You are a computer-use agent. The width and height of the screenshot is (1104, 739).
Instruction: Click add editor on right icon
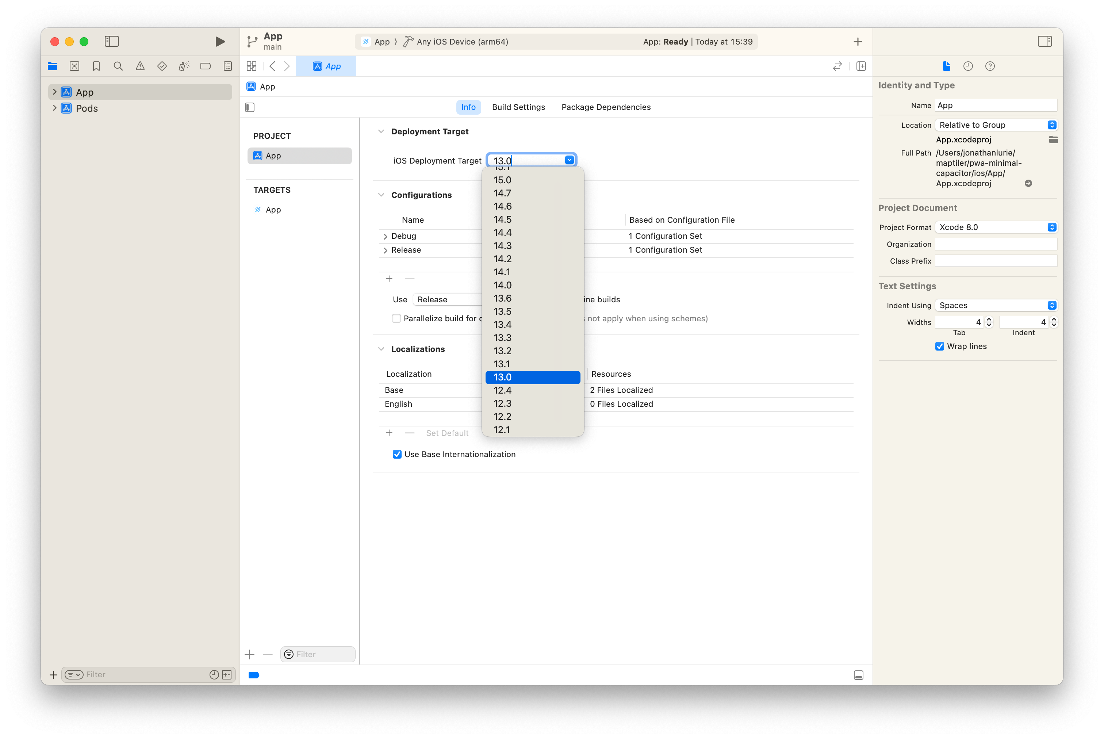click(x=861, y=66)
